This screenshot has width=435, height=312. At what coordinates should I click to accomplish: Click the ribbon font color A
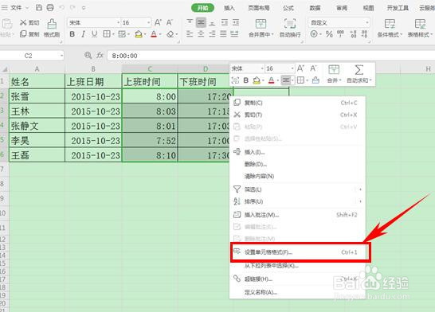point(154,34)
